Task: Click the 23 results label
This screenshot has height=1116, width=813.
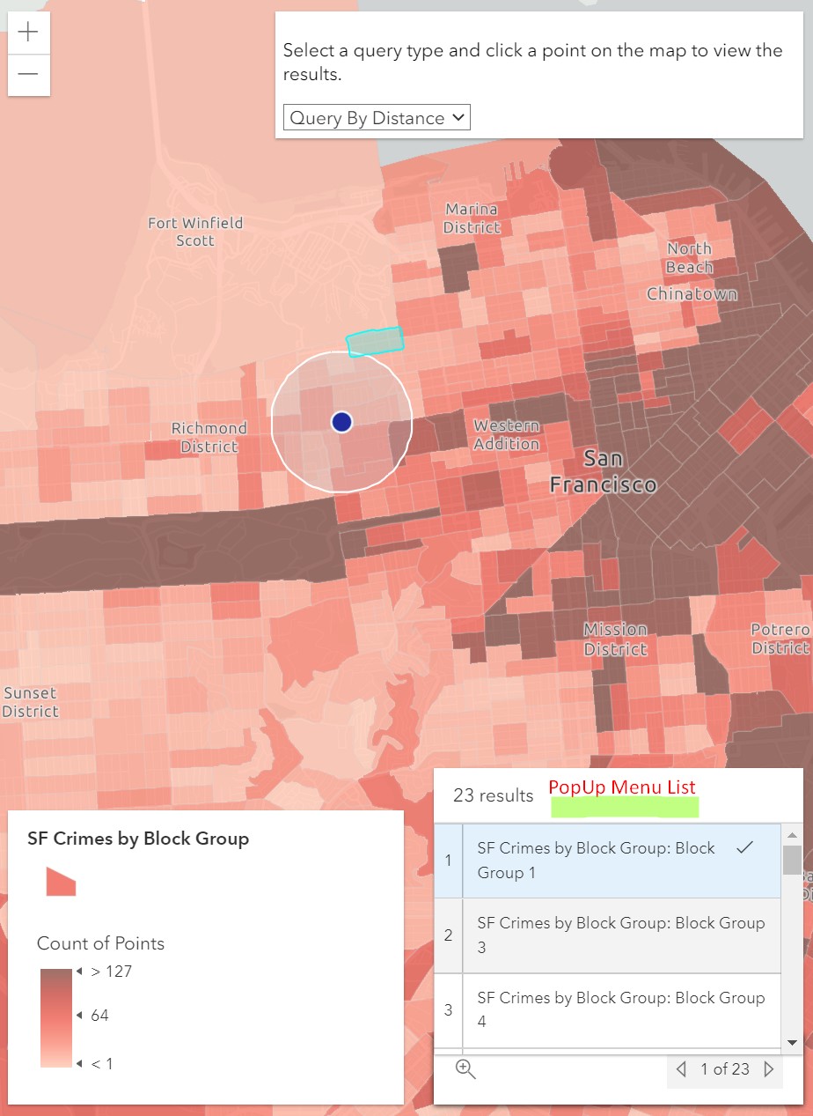Action: point(493,795)
